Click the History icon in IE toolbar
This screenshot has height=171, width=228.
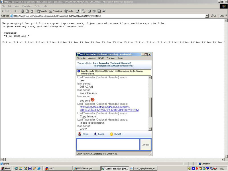coord(77,11)
